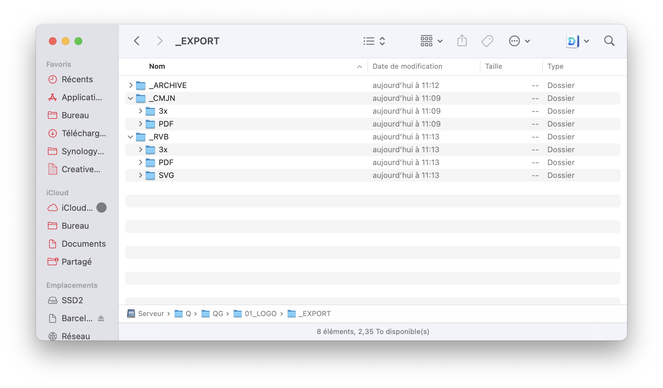Sort by the Nom column header
Image resolution: width=663 pixels, height=388 pixels.
(157, 66)
